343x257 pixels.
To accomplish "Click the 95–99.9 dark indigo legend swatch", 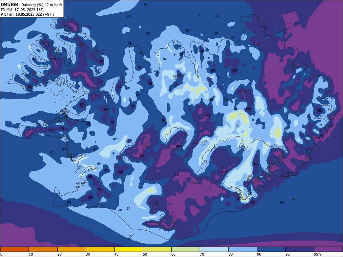I will click(300, 249).
